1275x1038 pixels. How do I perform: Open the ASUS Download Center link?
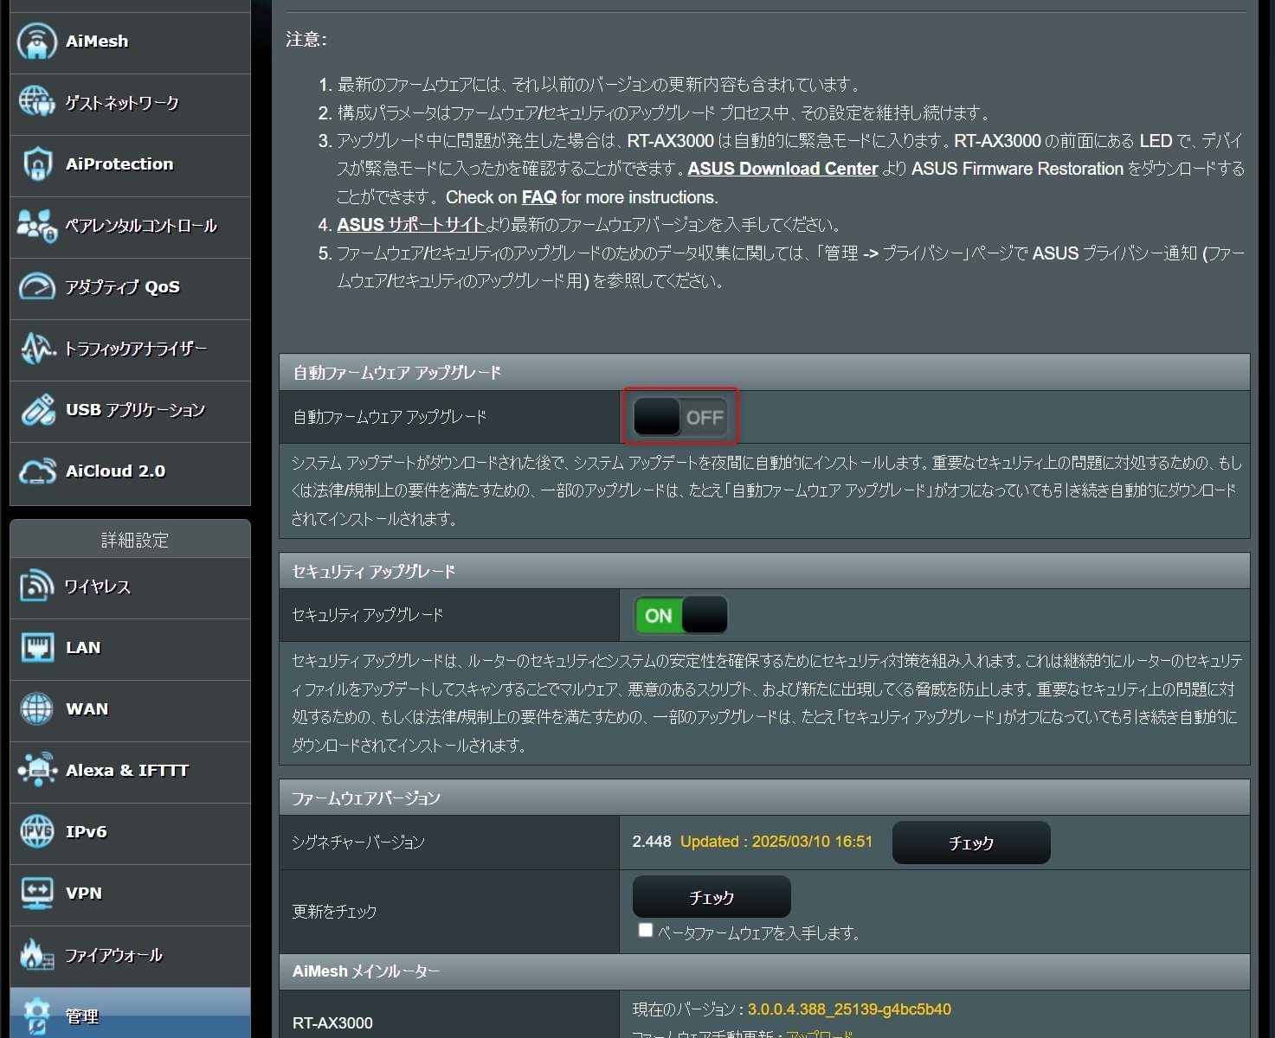782,169
